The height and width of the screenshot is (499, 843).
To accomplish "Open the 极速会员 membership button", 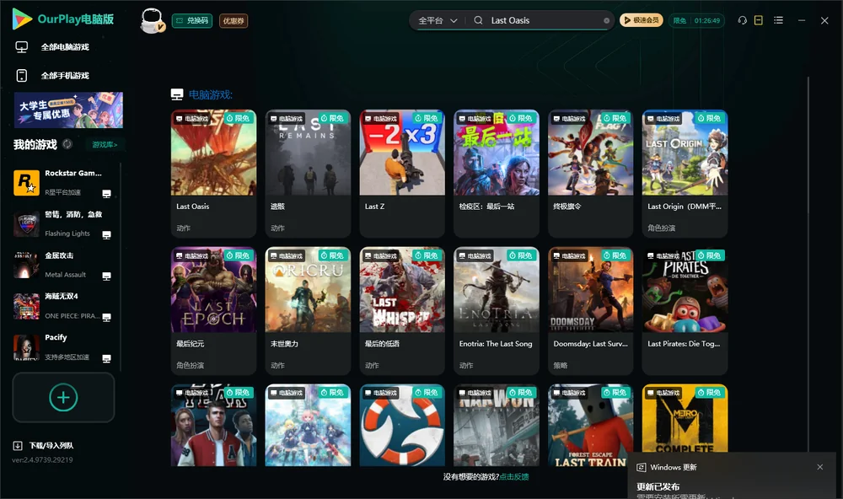I will pyautogui.click(x=642, y=20).
